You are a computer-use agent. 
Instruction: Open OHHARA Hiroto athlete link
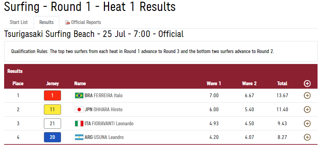click(x=108, y=110)
